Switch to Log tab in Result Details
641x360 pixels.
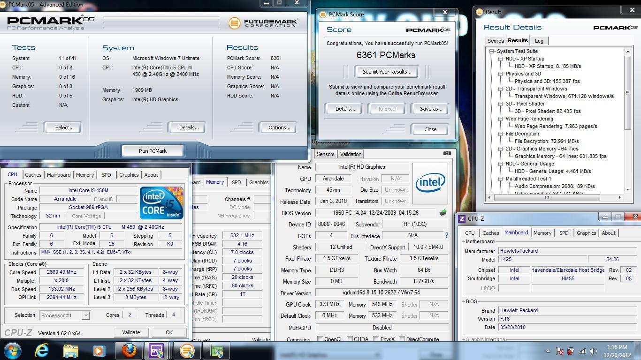point(539,41)
